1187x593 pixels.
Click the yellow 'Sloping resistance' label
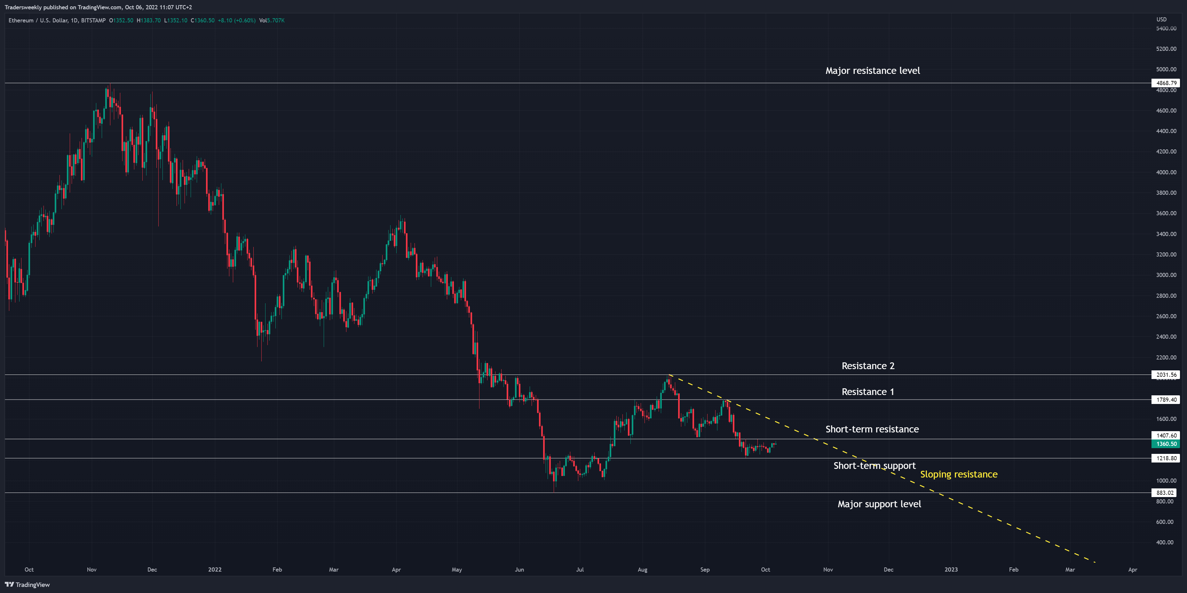tap(958, 474)
